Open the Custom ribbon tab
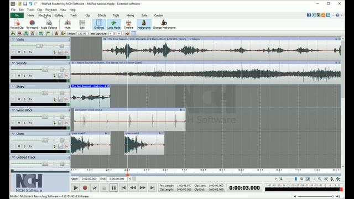The height and width of the screenshot is (199, 354). pyautogui.click(x=159, y=15)
